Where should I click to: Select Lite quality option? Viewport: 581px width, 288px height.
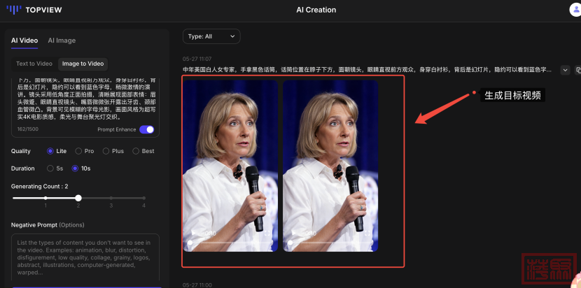(50, 151)
